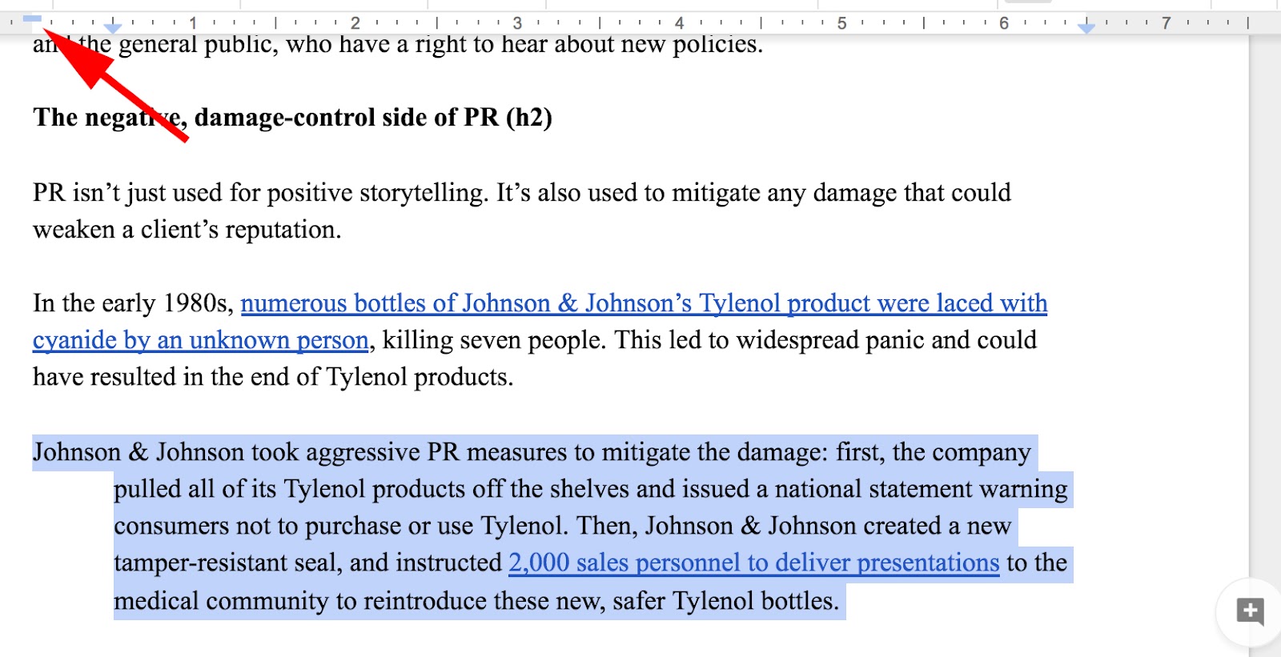The width and height of the screenshot is (1281, 657).
Task: Place cursor in weaken a client's reputation line
Action: (x=187, y=230)
